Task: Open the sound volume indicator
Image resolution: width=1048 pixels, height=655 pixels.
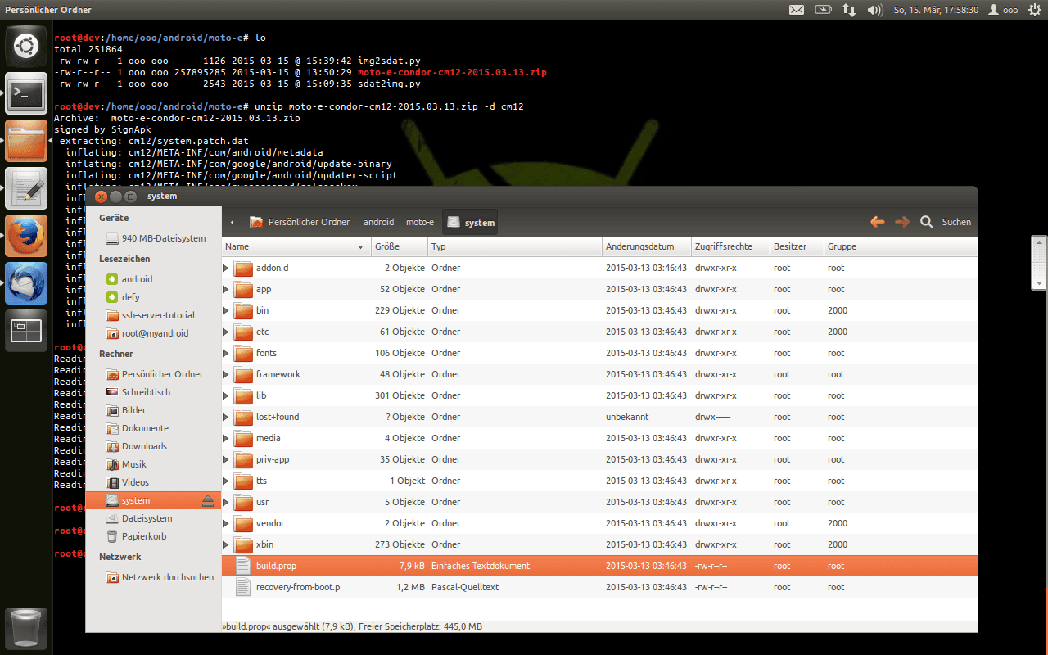Action: pos(874,10)
